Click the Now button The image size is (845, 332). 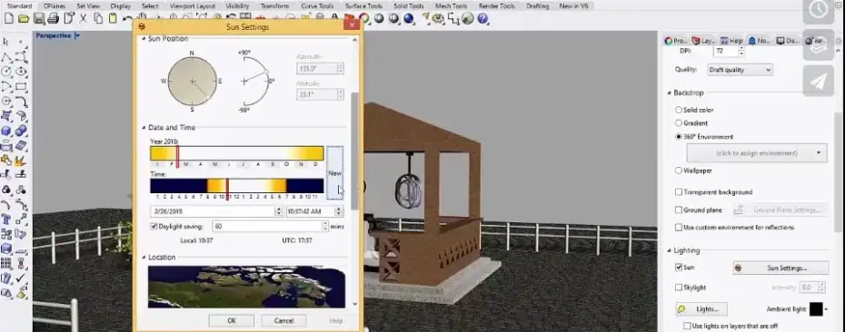tap(334, 172)
